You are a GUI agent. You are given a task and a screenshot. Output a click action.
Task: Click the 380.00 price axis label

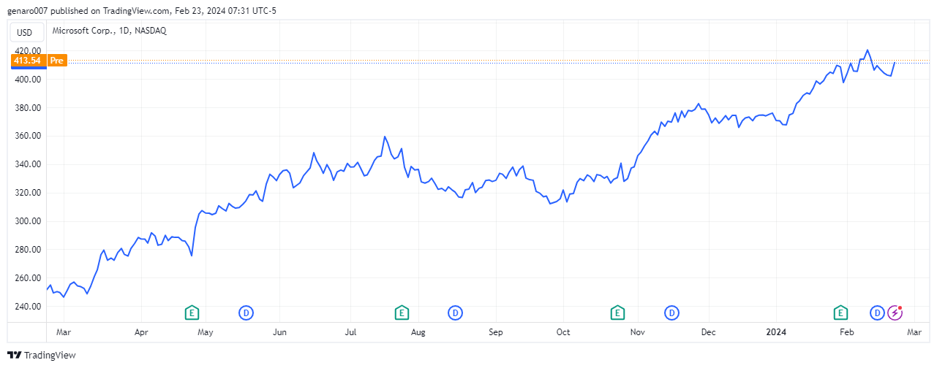29,108
